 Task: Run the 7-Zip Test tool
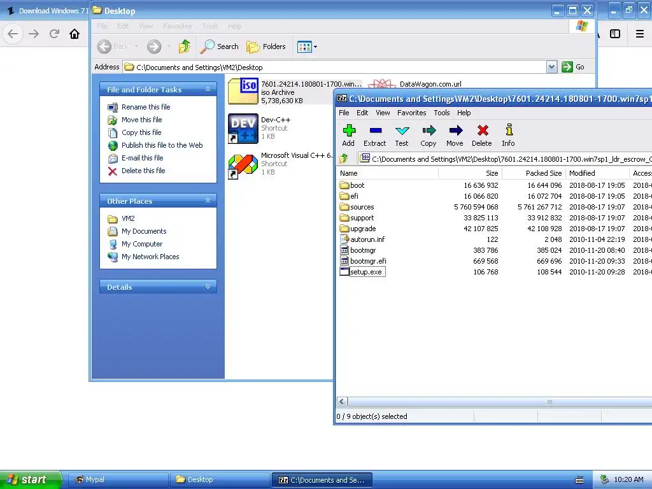click(402, 136)
